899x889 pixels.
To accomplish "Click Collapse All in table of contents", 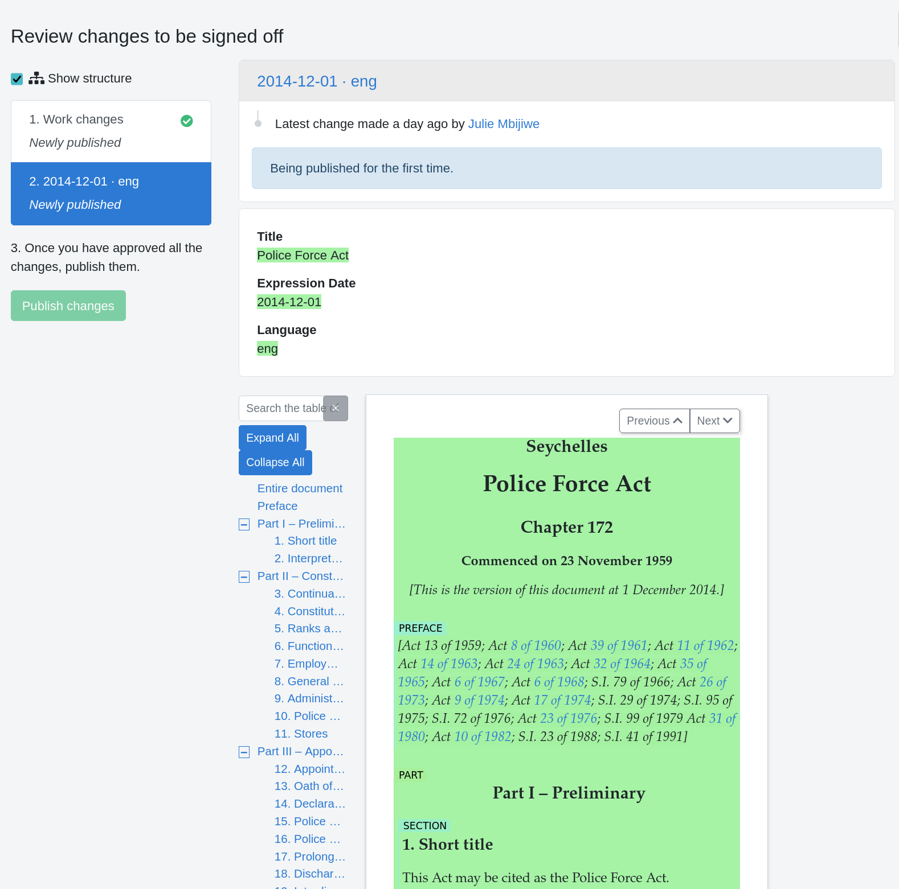I will point(275,463).
